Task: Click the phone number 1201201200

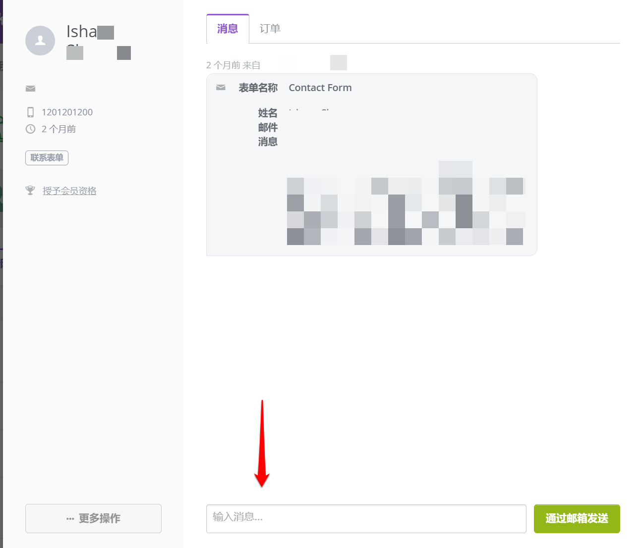Action: (x=67, y=112)
